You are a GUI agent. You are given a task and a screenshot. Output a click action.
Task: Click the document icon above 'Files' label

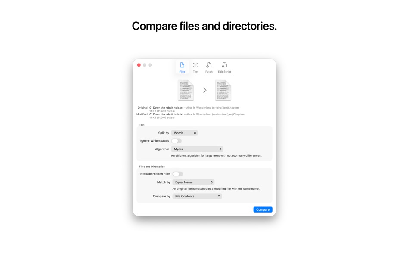pyautogui.click(x=182, y=65)
